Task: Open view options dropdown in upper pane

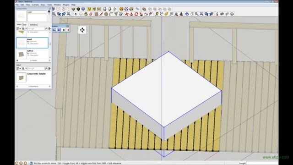Action: click(x=18, y=28)
